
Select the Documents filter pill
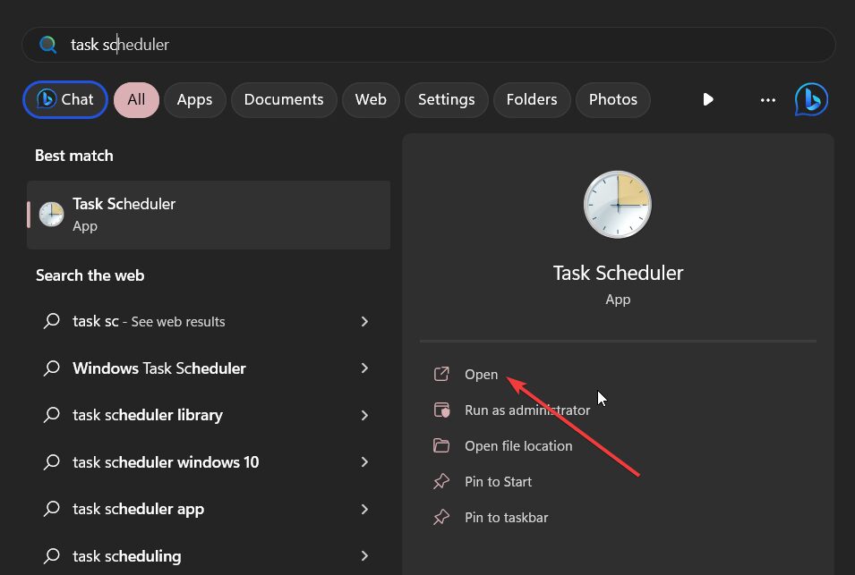coord(284,99)
